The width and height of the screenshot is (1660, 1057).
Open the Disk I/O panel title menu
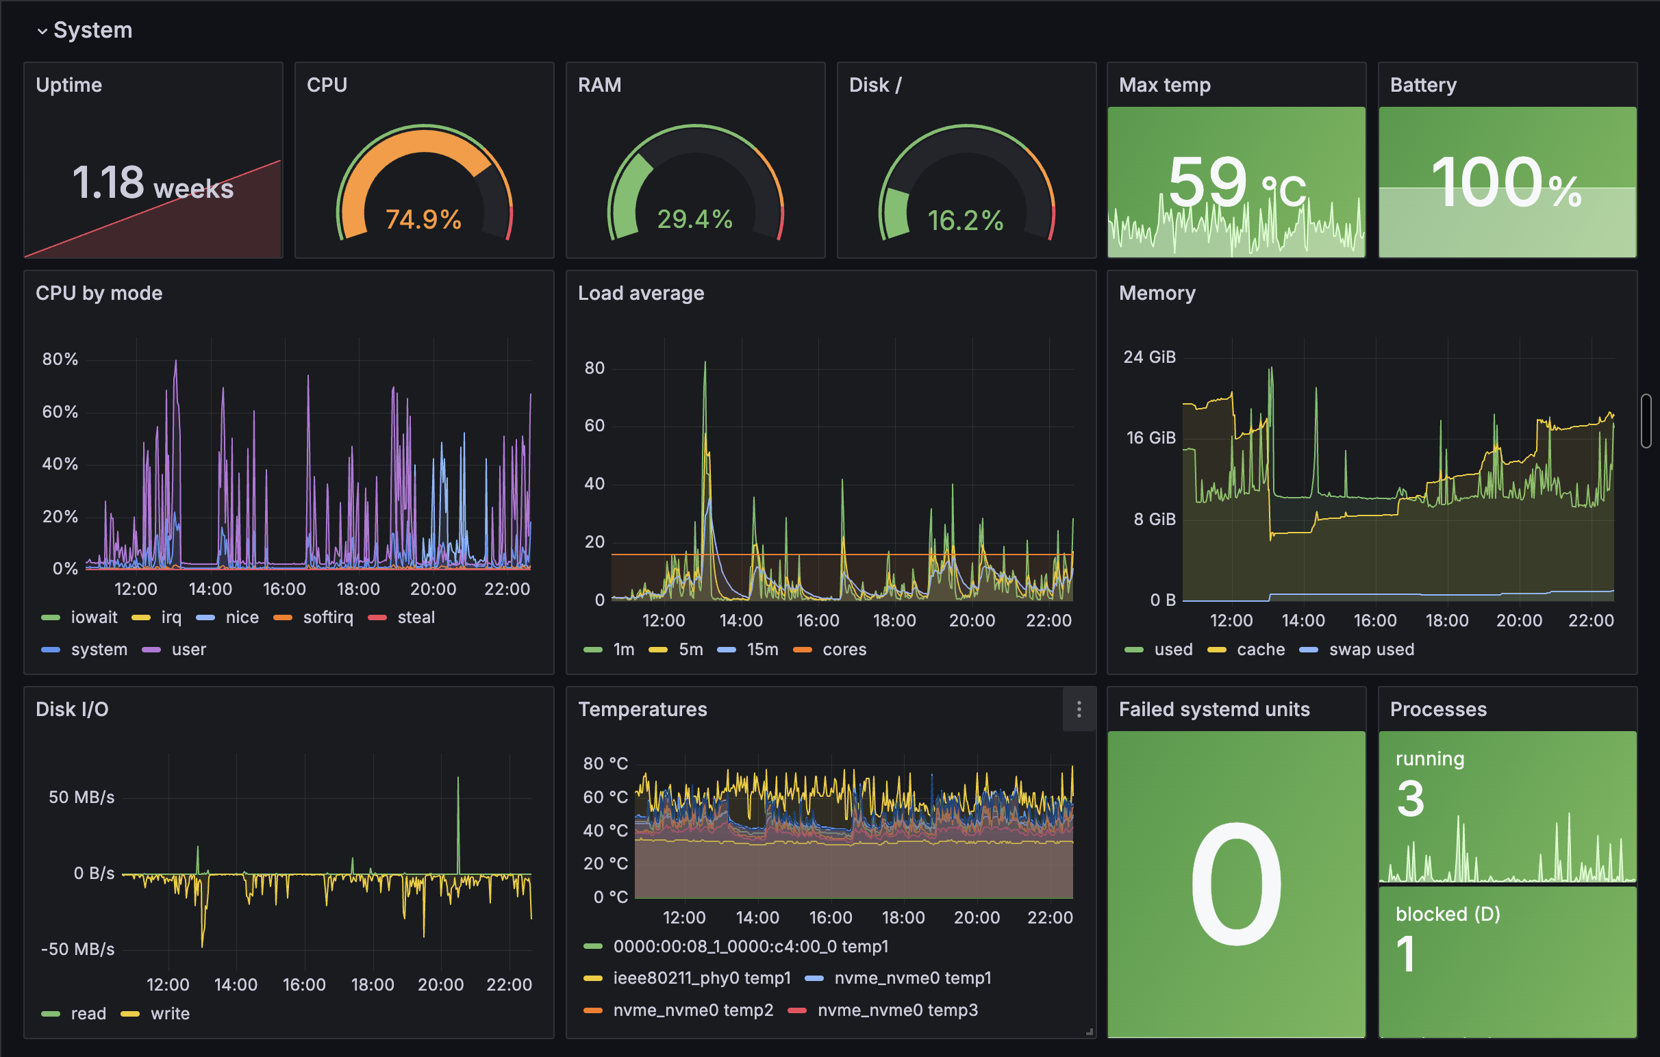click(73, 709)
